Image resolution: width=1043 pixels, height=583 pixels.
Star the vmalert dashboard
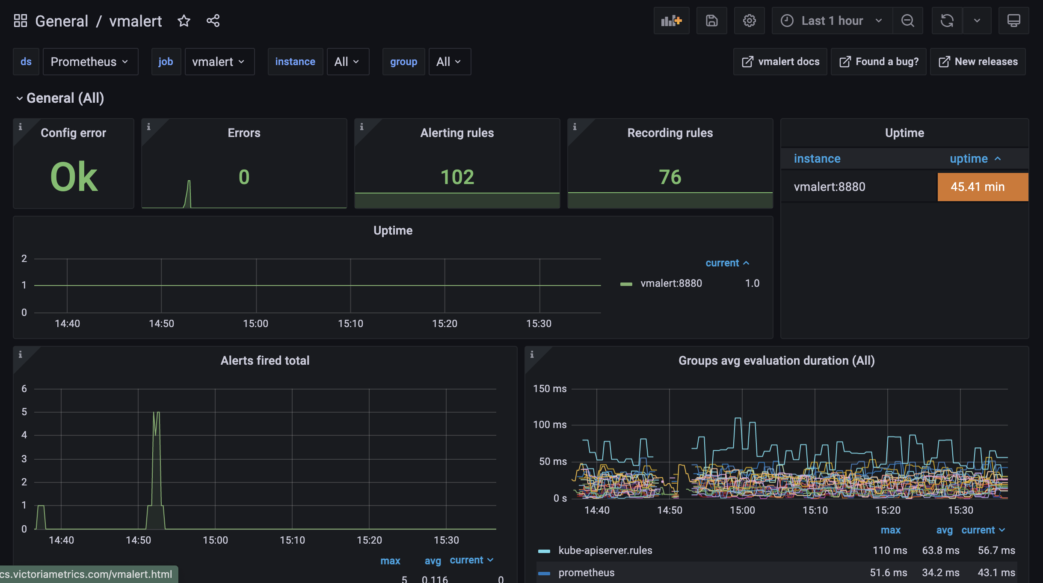point(184,21)
